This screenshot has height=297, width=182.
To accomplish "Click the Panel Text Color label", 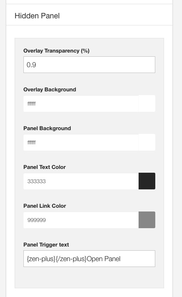I will 45,167.
